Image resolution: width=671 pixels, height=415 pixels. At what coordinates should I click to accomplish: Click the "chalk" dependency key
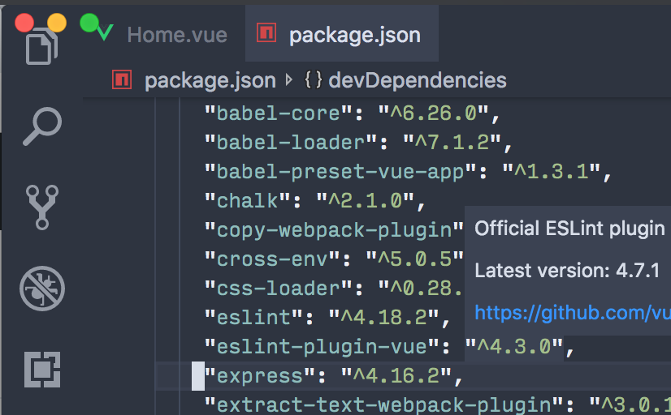point(247,201)
